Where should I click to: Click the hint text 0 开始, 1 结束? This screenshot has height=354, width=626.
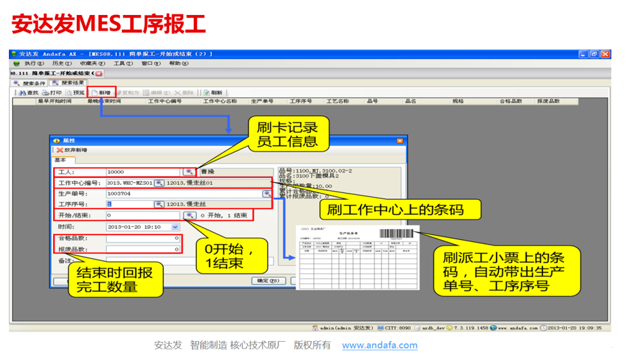[224, 215]
